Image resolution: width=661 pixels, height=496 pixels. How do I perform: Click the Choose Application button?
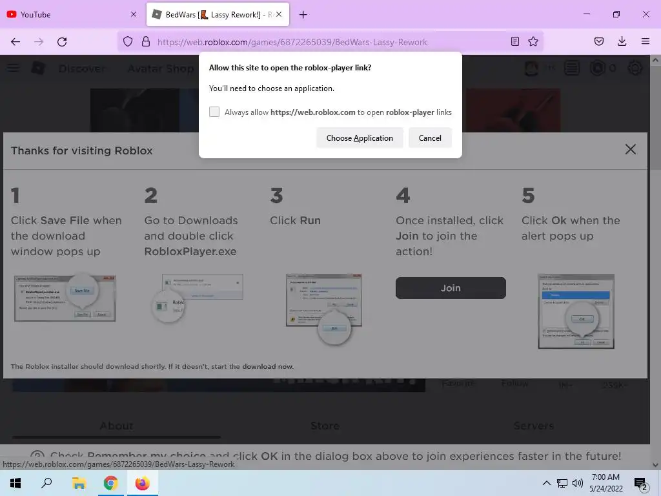(360, 138)
